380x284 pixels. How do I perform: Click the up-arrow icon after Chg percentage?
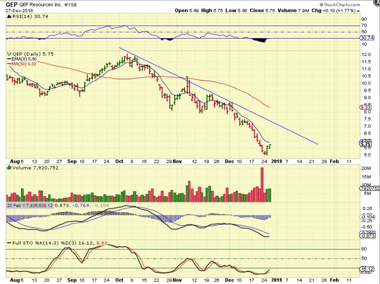(358, 11)
